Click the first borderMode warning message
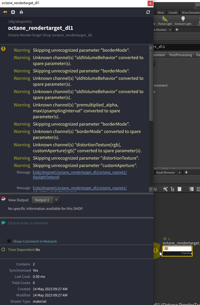The width and height of the screenshot is (200, 305). click(81, 50)
